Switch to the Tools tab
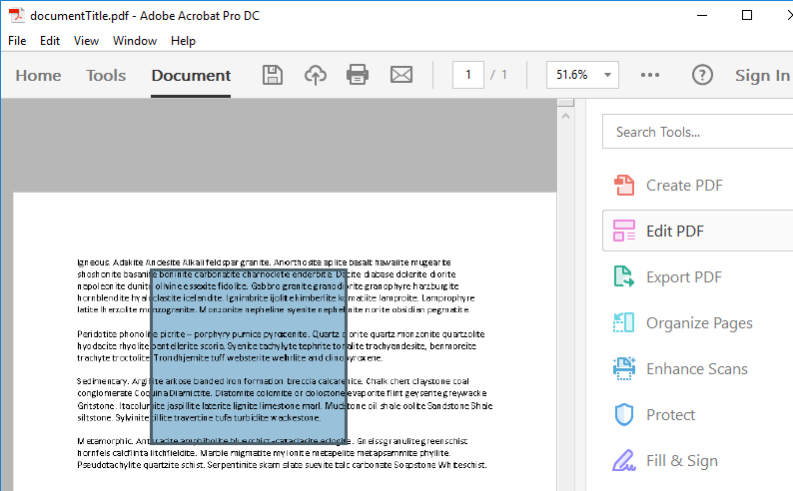The height and width of the screenshot is (491, 793). pyautogui.click(x=106, y=76)
